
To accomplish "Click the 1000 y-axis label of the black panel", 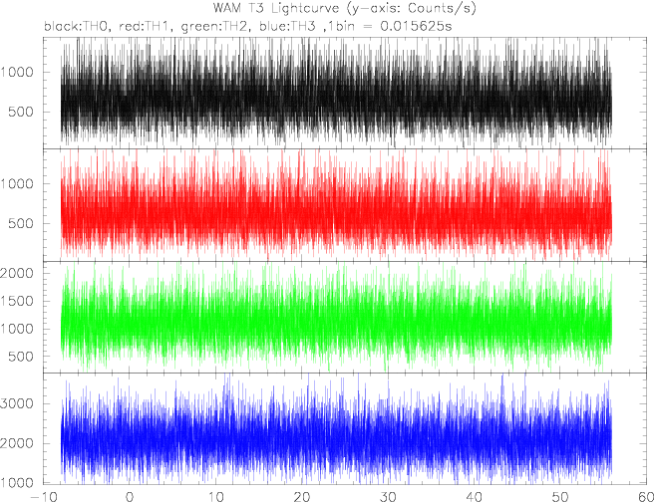I will [16, 72].
